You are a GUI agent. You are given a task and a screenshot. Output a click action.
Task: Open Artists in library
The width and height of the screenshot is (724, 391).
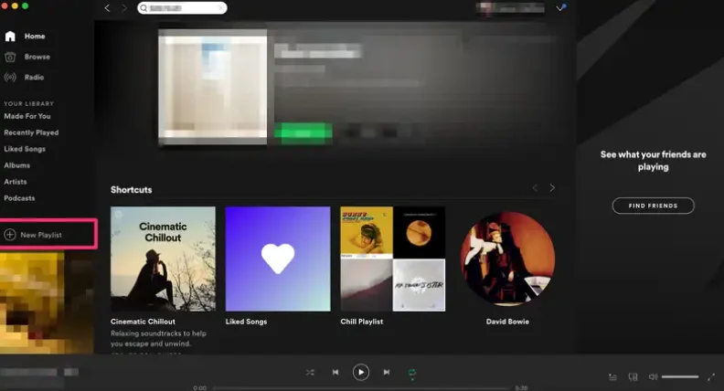point(16,182)
